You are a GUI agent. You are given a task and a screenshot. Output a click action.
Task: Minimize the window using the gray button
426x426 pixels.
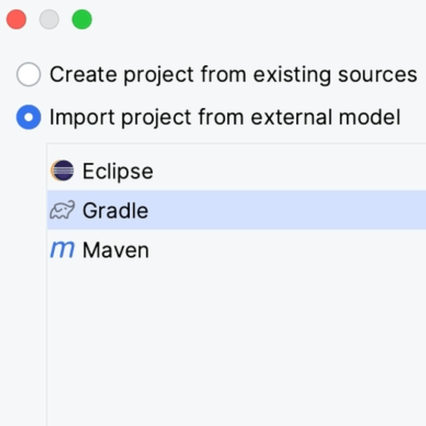click(x=49, y=20)
